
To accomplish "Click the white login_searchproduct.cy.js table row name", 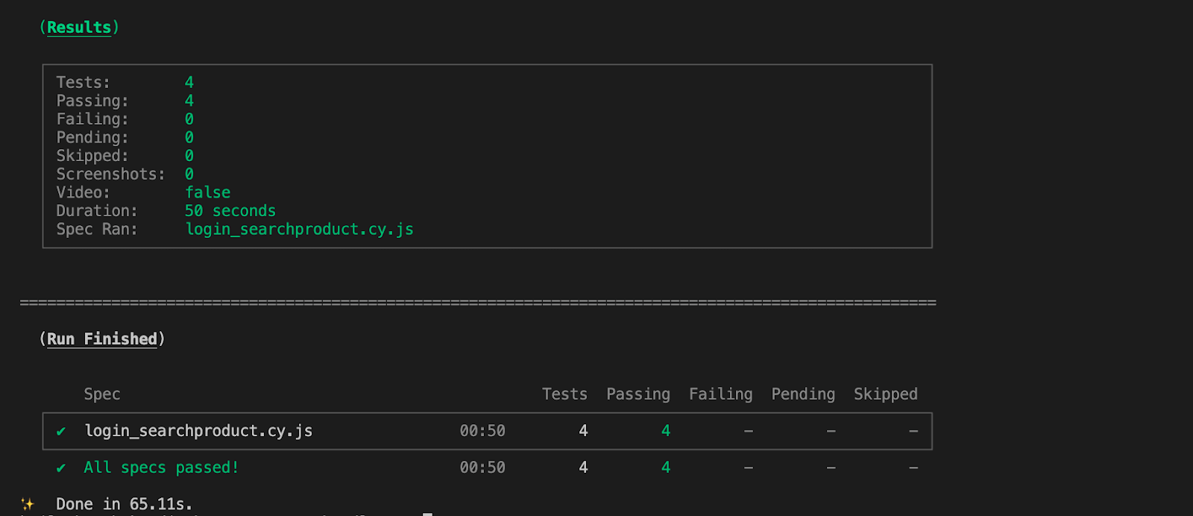I will tap(198, 431).
